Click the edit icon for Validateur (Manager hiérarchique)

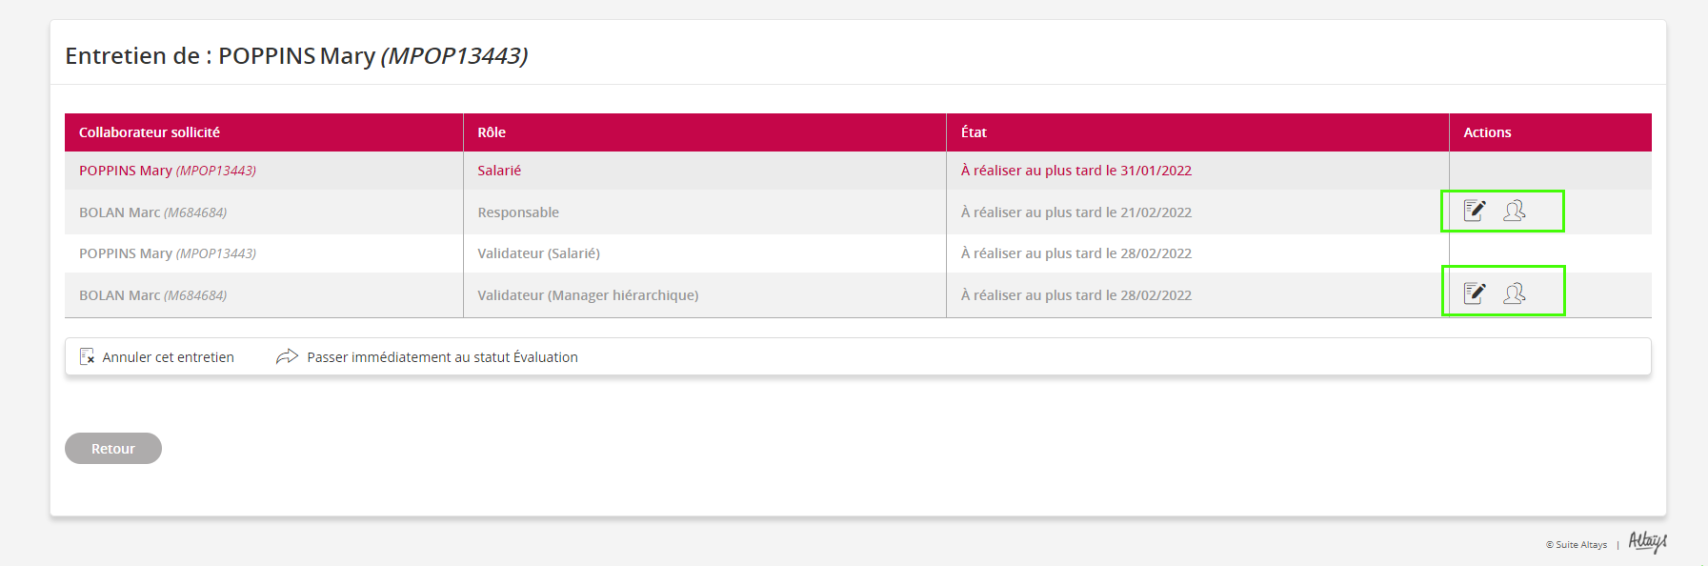(x=1475, y=293)
